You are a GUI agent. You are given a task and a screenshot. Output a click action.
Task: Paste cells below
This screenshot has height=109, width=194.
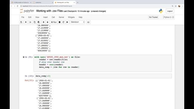[x=38, y=22]
